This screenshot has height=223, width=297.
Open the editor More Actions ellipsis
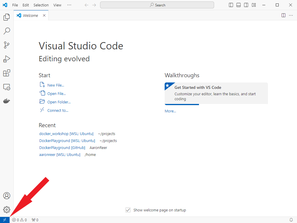[291, 15]
